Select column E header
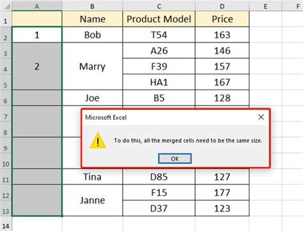The height and width of the screenshot is (231, 303). 265,6
